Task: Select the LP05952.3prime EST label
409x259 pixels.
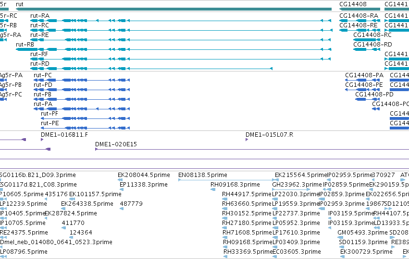Action: pyautogui.click(x=297, y=223)
